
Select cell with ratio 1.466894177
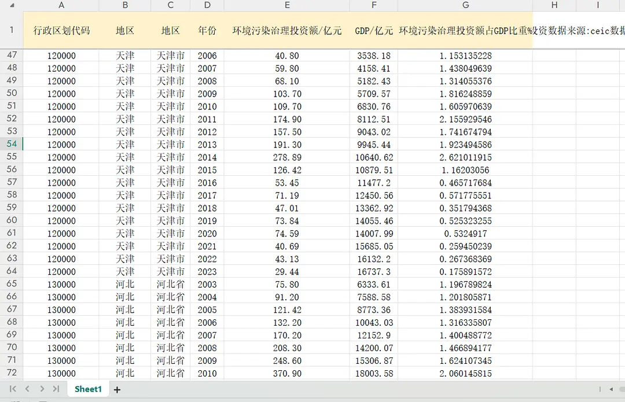tap(465, 348)
